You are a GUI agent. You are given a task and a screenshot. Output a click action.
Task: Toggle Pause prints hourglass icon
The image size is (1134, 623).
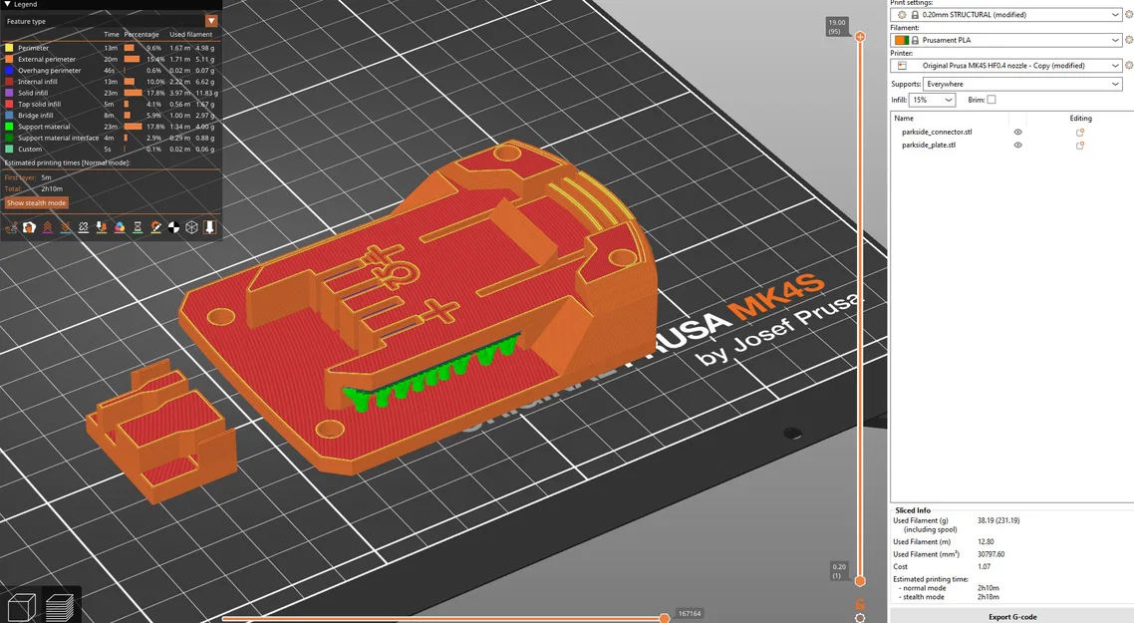pyautogui.click(x=139, y=227)
